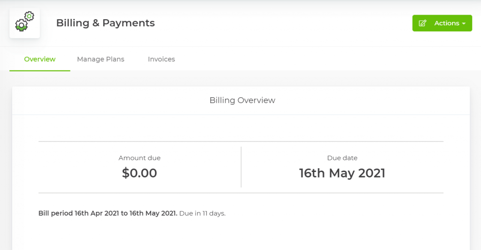Select the Due date label
Viewport: 481px width, 250px height.
pos(342,158)
